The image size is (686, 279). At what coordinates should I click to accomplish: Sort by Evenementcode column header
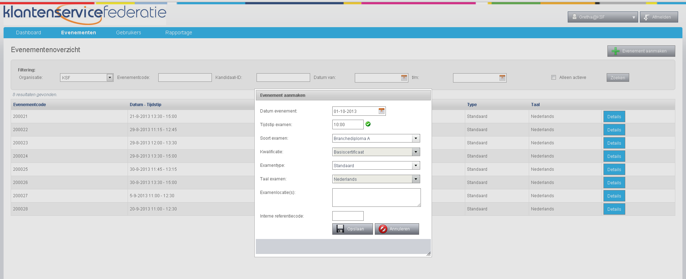[30, 105]
